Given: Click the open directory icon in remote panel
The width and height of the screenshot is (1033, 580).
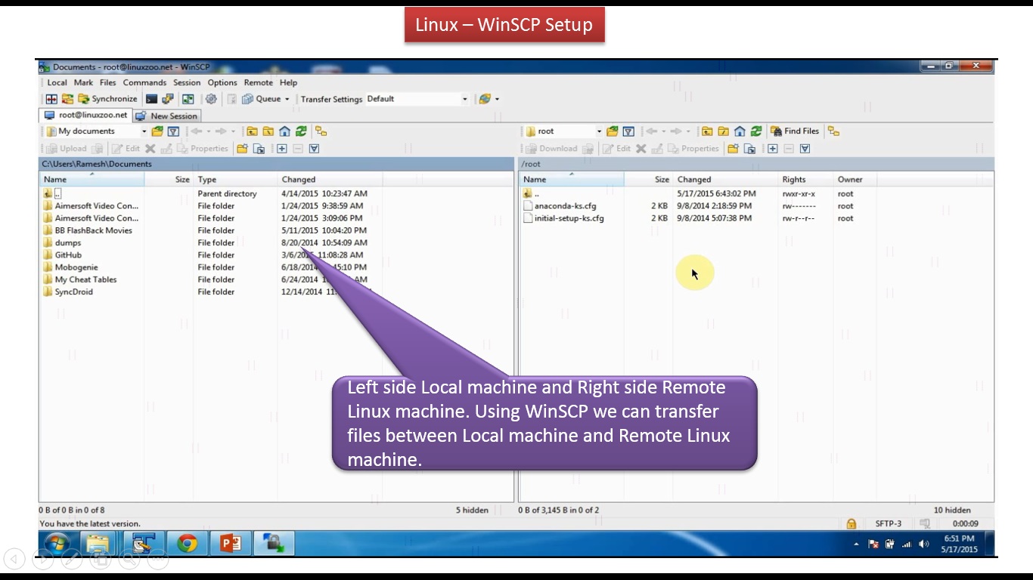Looking at the screenshot, I should [x=613, y=131].
